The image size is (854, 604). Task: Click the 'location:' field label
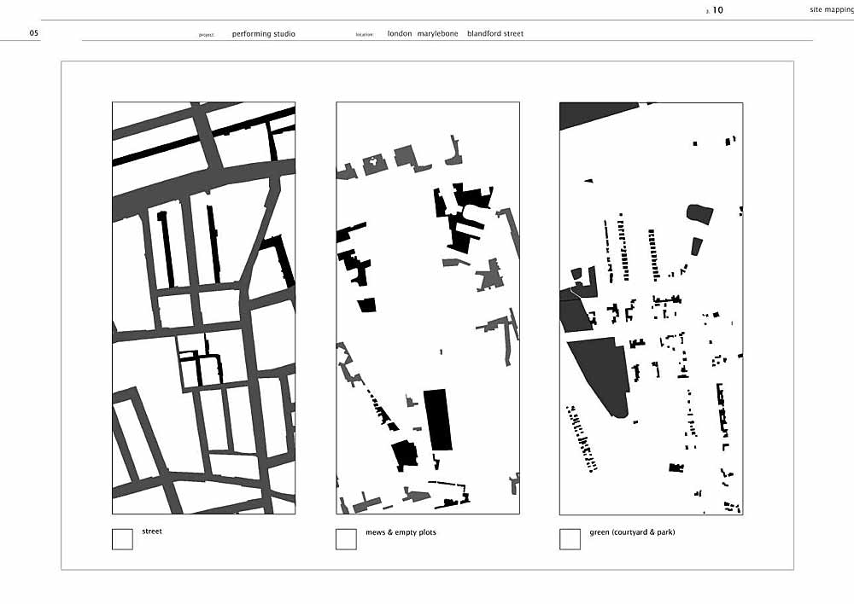coord(365,35)
